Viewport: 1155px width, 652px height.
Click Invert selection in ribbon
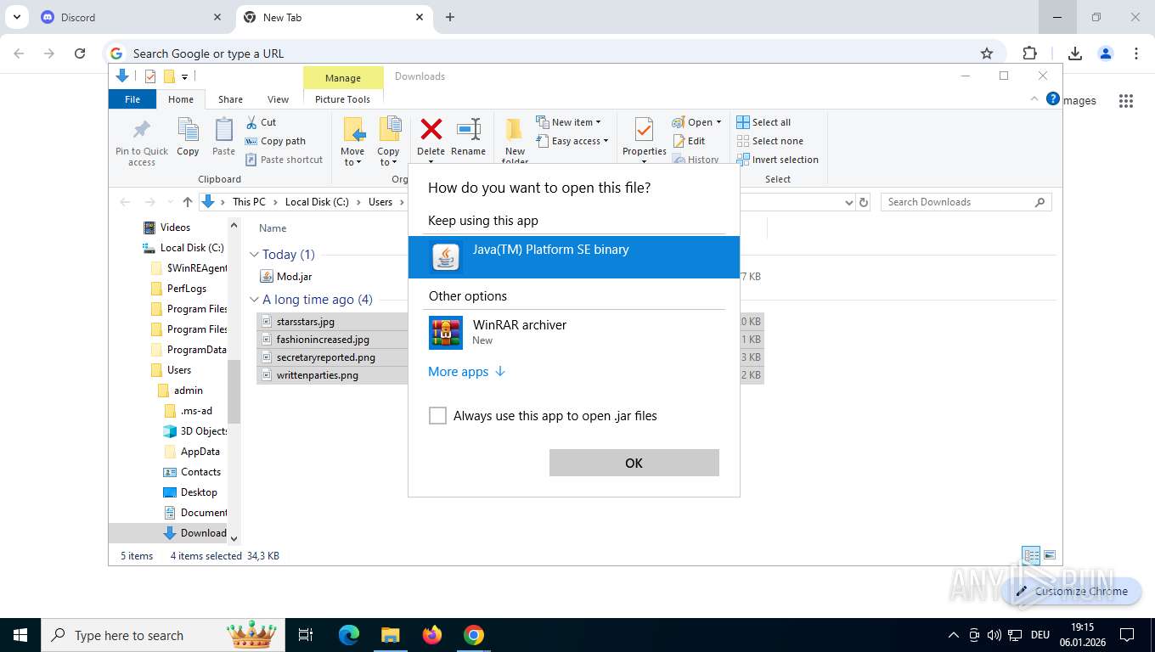click(777, 160)
